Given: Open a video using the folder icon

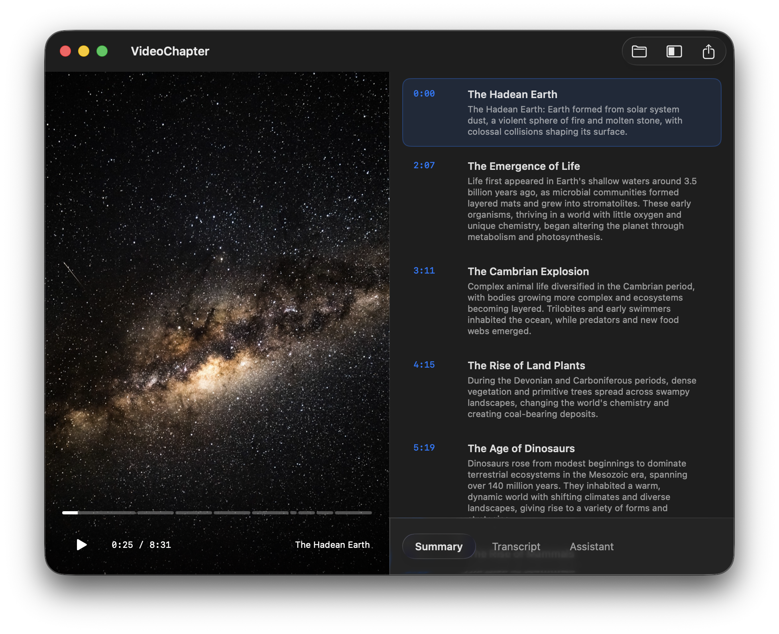Looking at the screenshot, I should click(638, 51).
